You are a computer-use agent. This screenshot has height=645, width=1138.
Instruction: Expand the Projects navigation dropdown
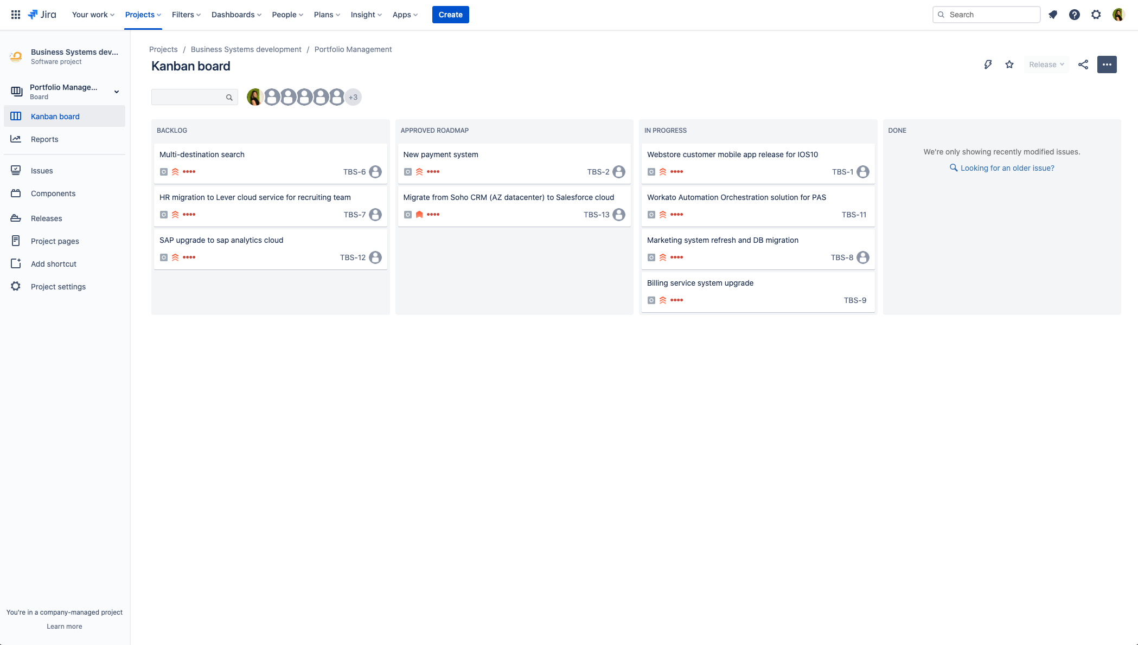143,14
